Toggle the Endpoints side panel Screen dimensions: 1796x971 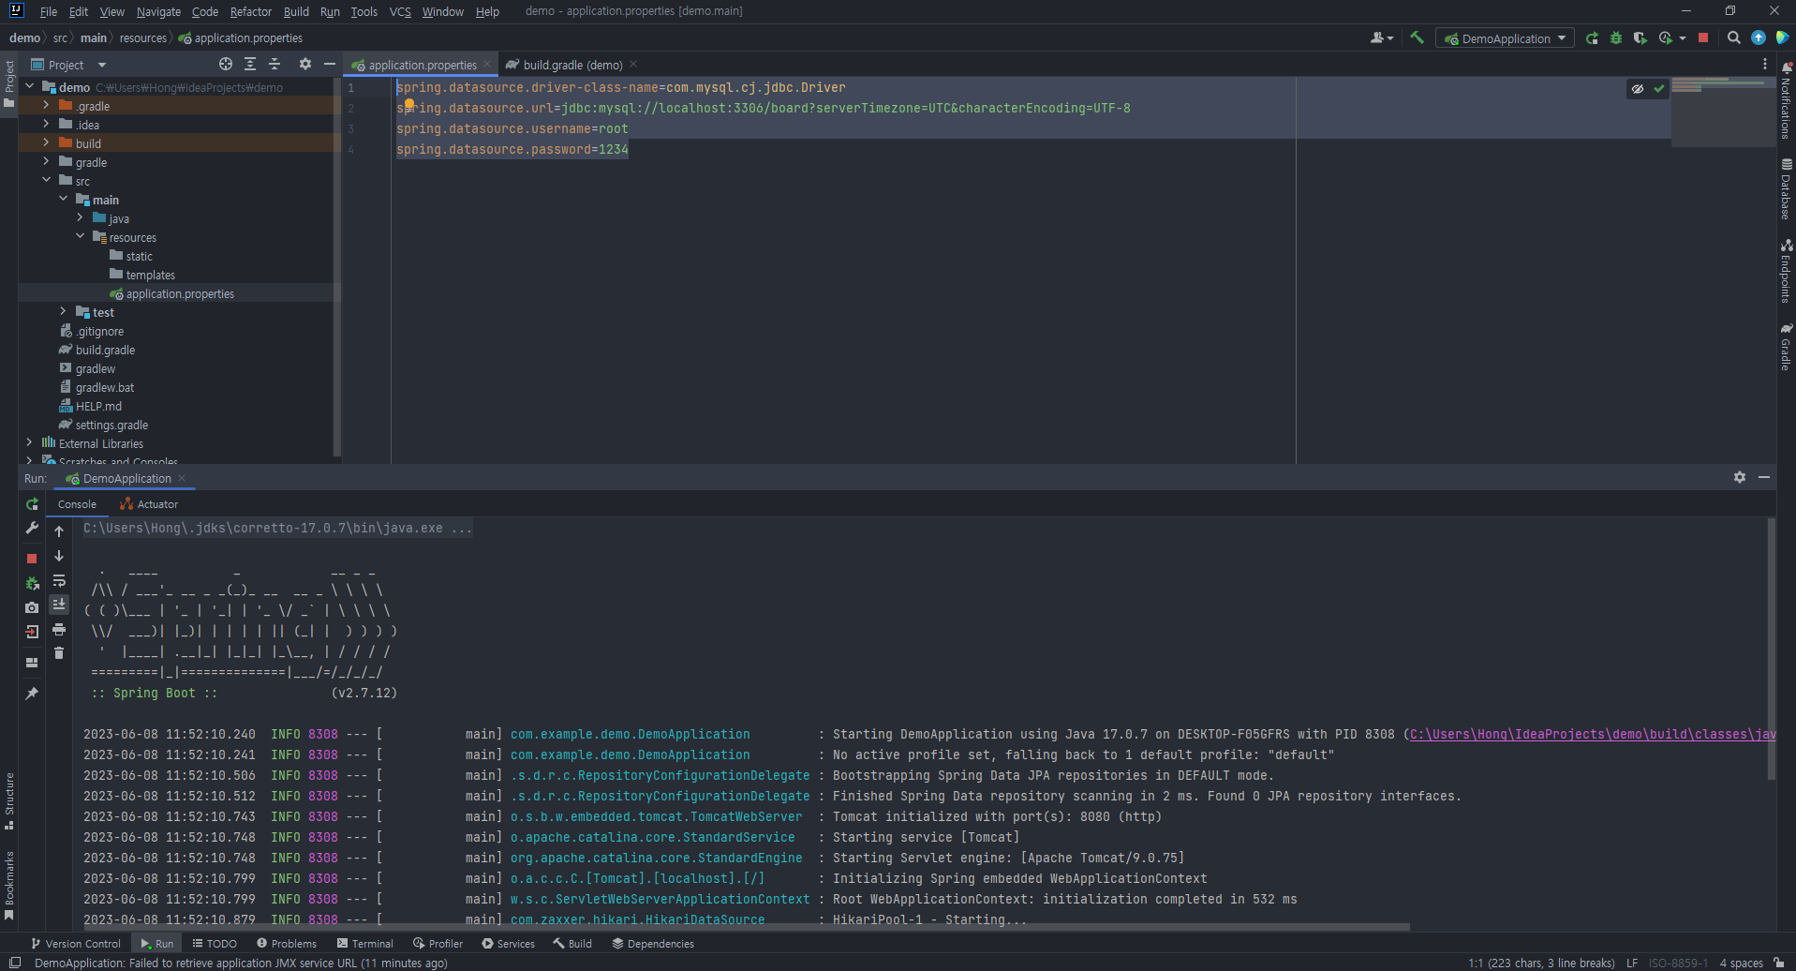(x=1786, y=272)
